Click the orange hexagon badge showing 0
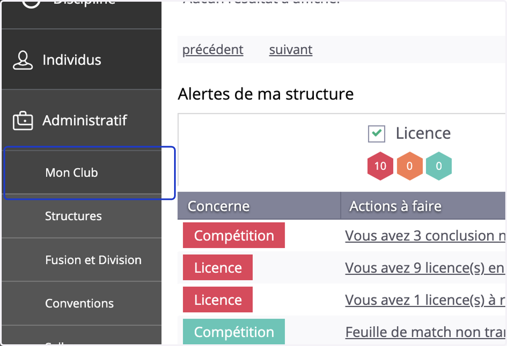 (409, 166)
